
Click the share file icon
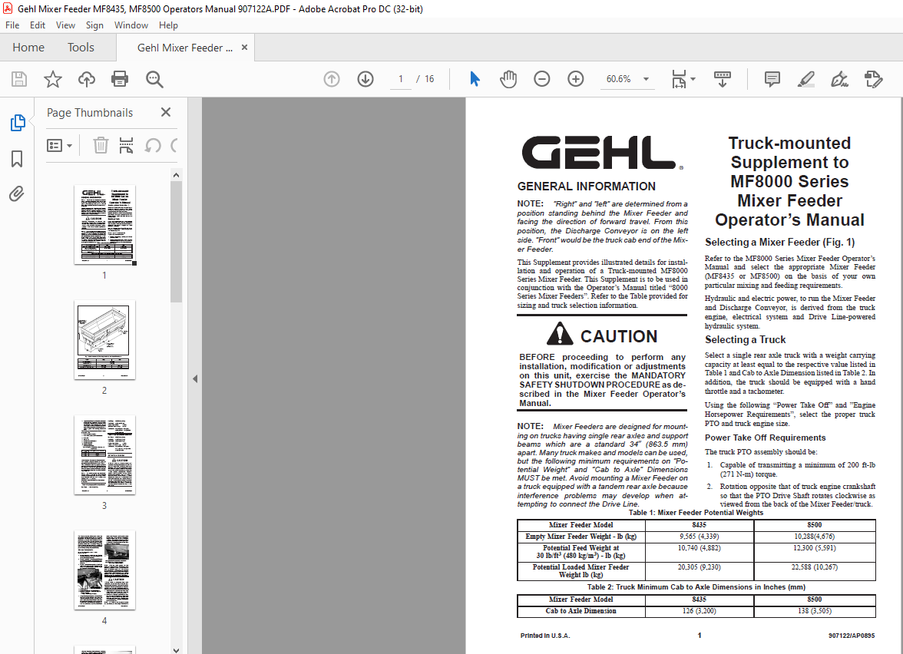click(x=873, y=79)
